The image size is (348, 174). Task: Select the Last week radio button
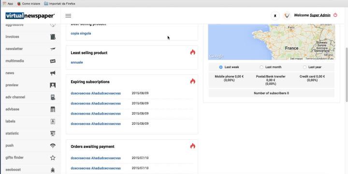click(x=220, y=67)
